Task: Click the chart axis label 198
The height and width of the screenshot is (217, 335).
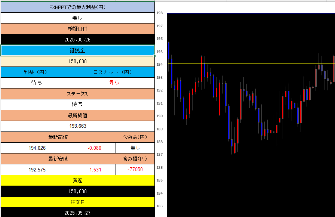Action: pyautogui.click(x=160, y=13)
